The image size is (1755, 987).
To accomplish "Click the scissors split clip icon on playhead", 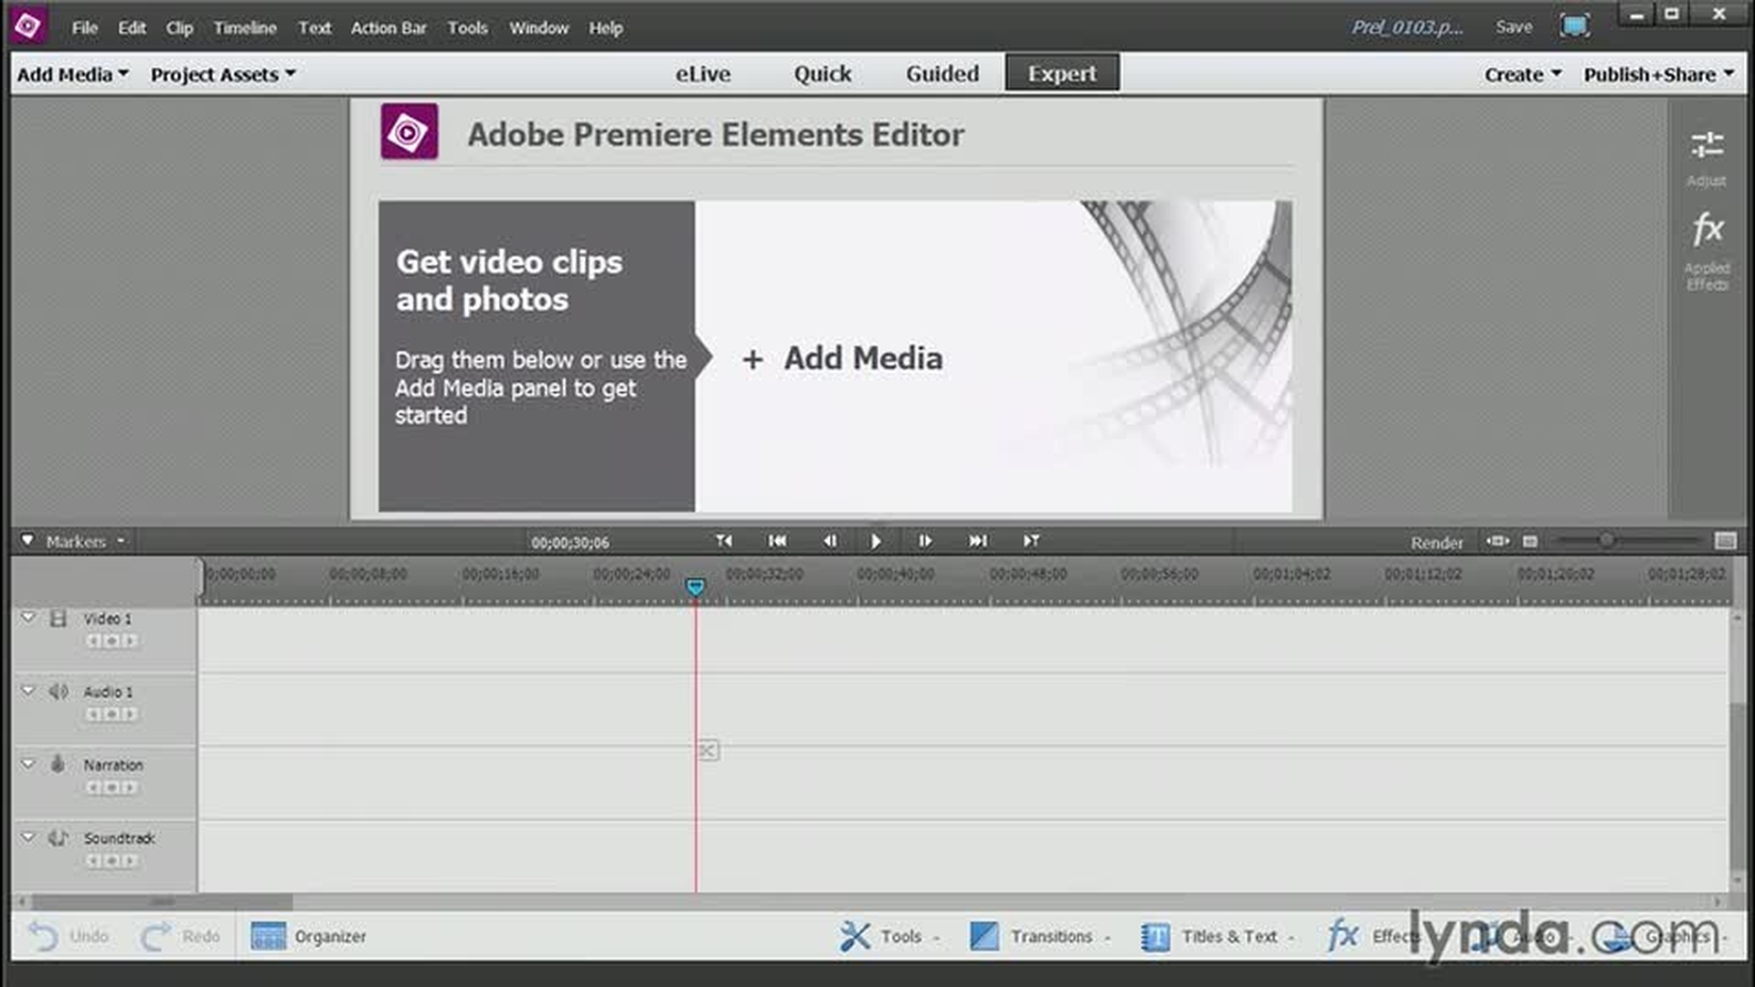I will [x=707, y=750].
